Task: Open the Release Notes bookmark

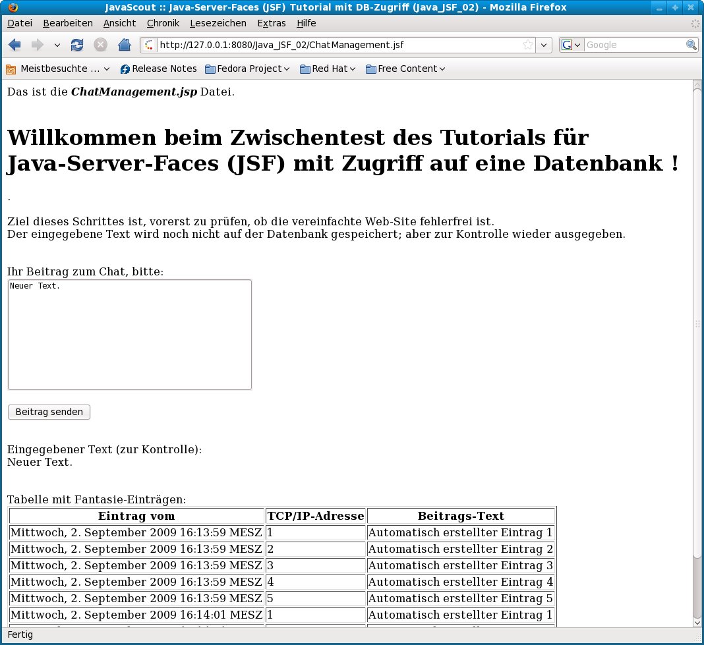Action: click(x=158, y=69)
